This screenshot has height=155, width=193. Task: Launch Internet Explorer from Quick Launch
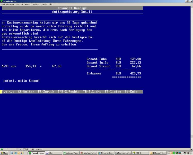pyautogui.click(x=15, y=153)
